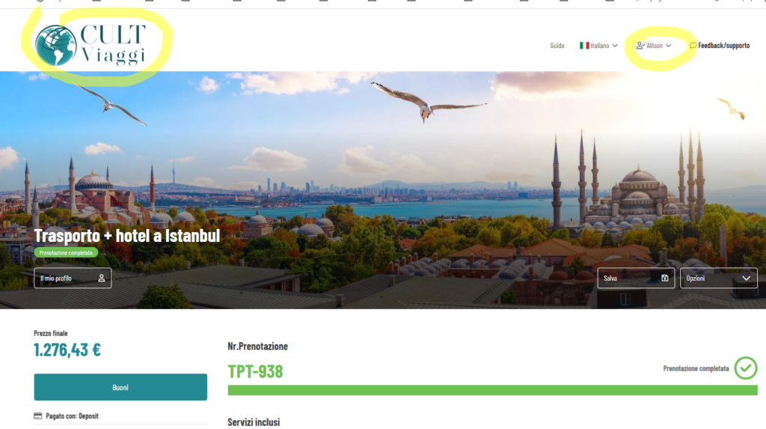Open the Guida menu item
The image size is (766, 429).
point(557,46)
